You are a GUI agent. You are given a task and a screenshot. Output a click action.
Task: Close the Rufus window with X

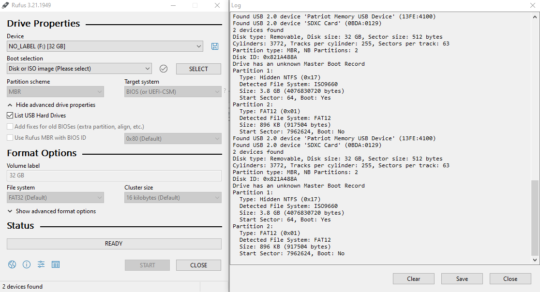(217, 5)
